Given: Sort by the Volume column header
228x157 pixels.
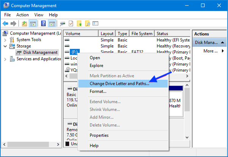Looking at the screenshot, I should (81, 33).
